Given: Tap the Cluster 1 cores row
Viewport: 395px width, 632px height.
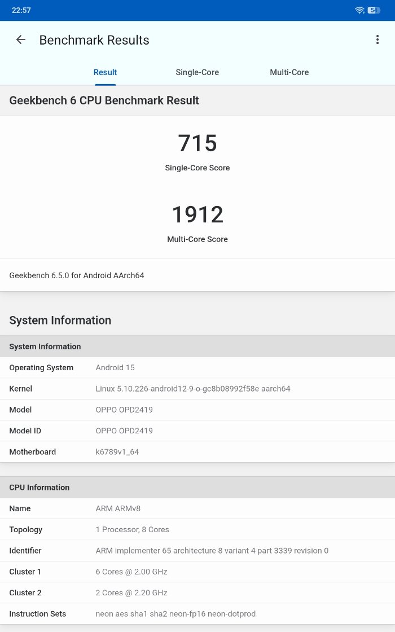Looking at the screenshot, I should click(197, 572).
